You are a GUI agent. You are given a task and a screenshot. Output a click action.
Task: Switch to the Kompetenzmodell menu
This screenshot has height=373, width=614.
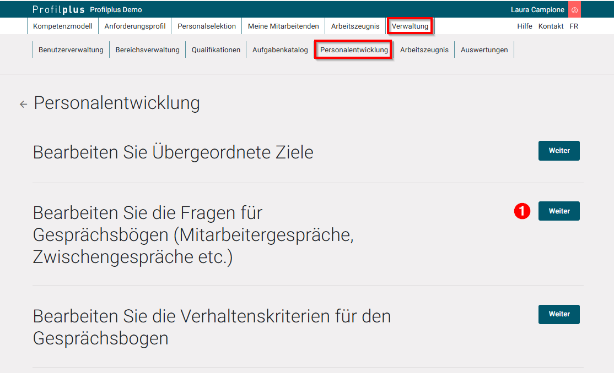click(x=62, y=26)
